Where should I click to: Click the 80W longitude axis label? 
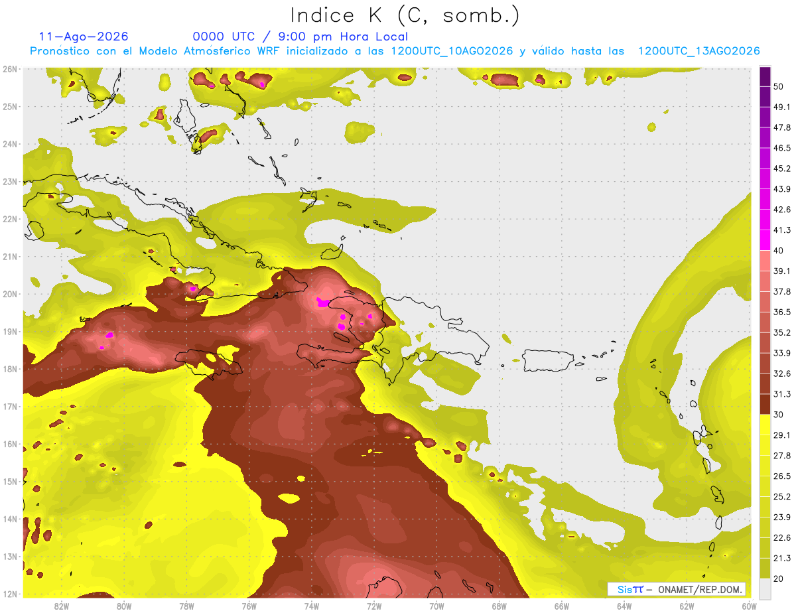(x=124, y=606)
